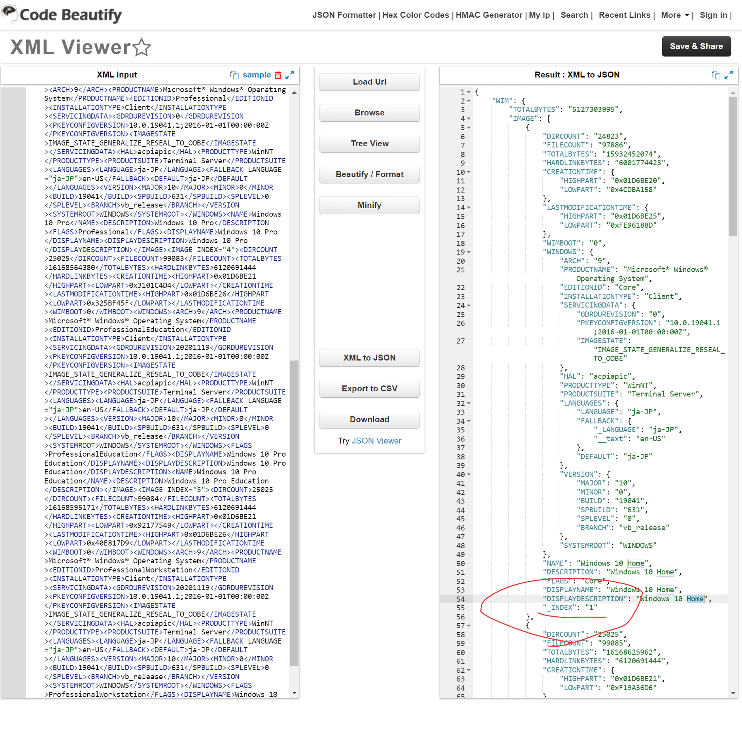
Task: Collapse WINDOWS fold on line 19
Action: pyautogui.click(x=469, y=252)
